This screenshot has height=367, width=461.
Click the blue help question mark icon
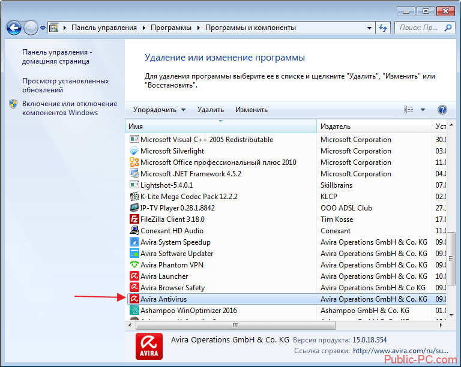(x=442, y=110)
